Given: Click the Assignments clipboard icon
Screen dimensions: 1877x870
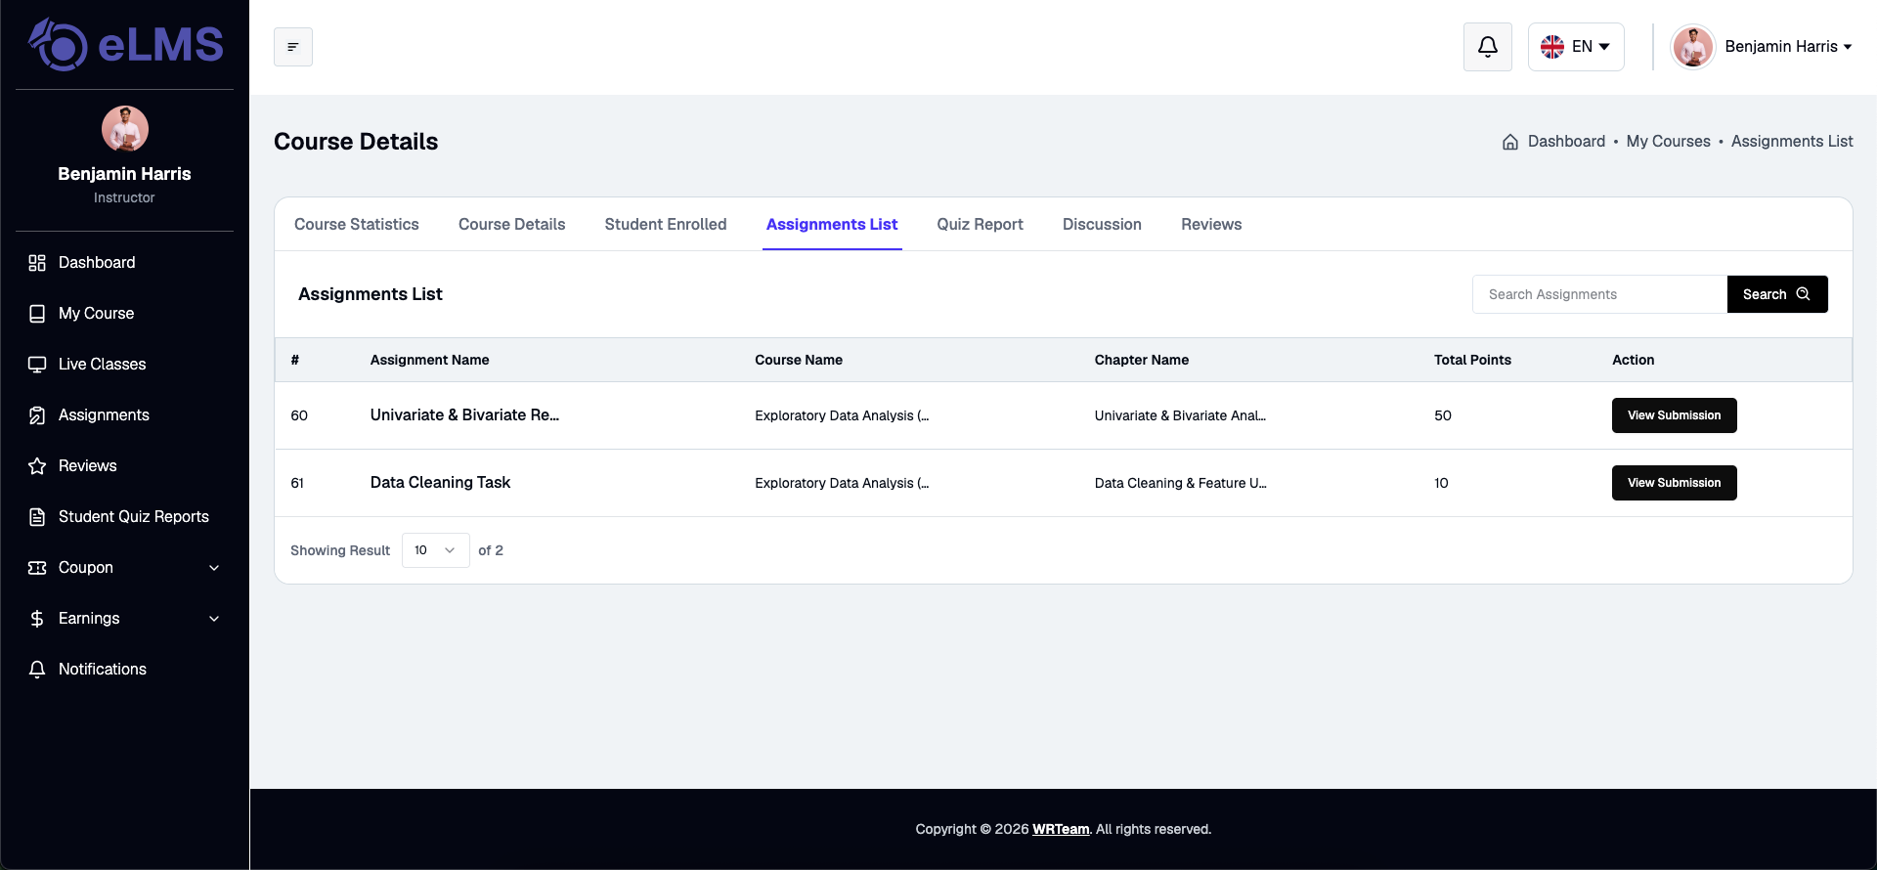Looking at the screenshot, I should pos(37,415).
